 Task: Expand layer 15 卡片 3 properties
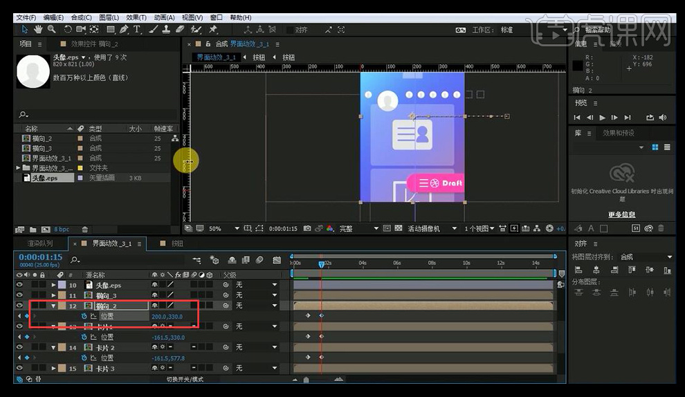pos(53,368)
